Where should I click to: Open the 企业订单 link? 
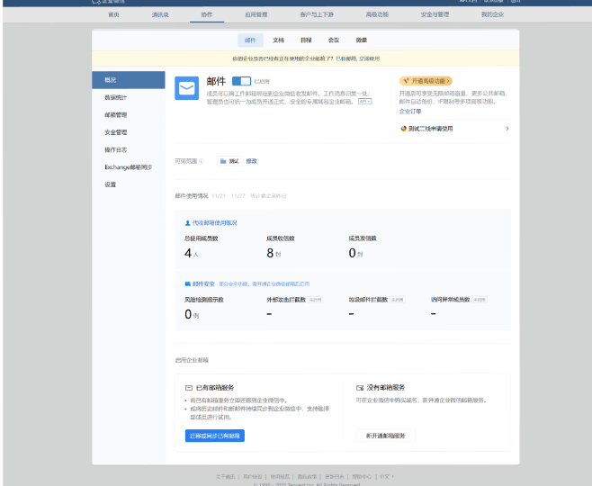click(x=410, y=111)
